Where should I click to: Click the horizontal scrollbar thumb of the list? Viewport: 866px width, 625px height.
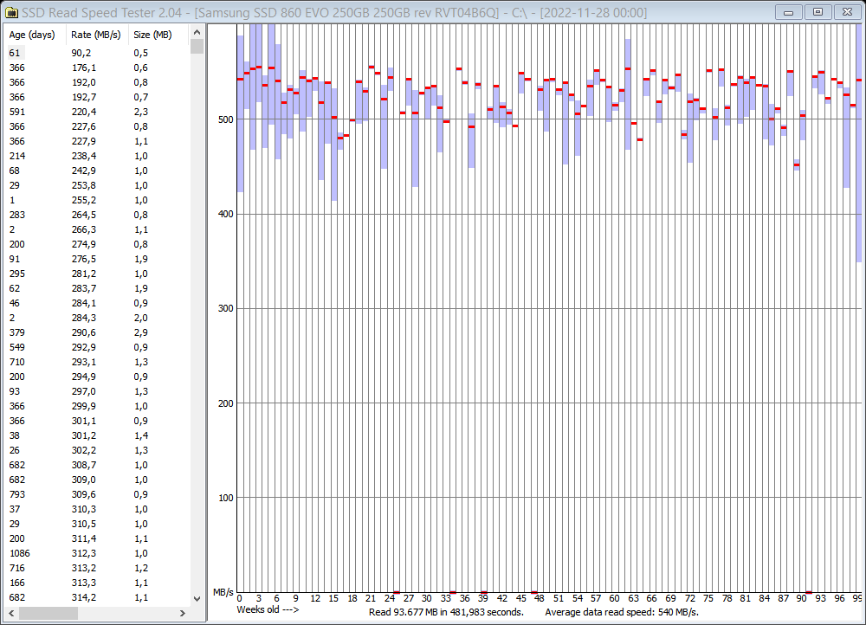pos(48,613)
